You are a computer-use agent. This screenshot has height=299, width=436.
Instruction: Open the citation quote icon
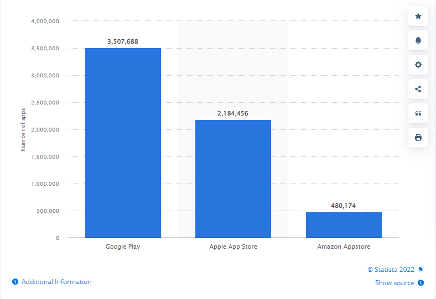418,113
